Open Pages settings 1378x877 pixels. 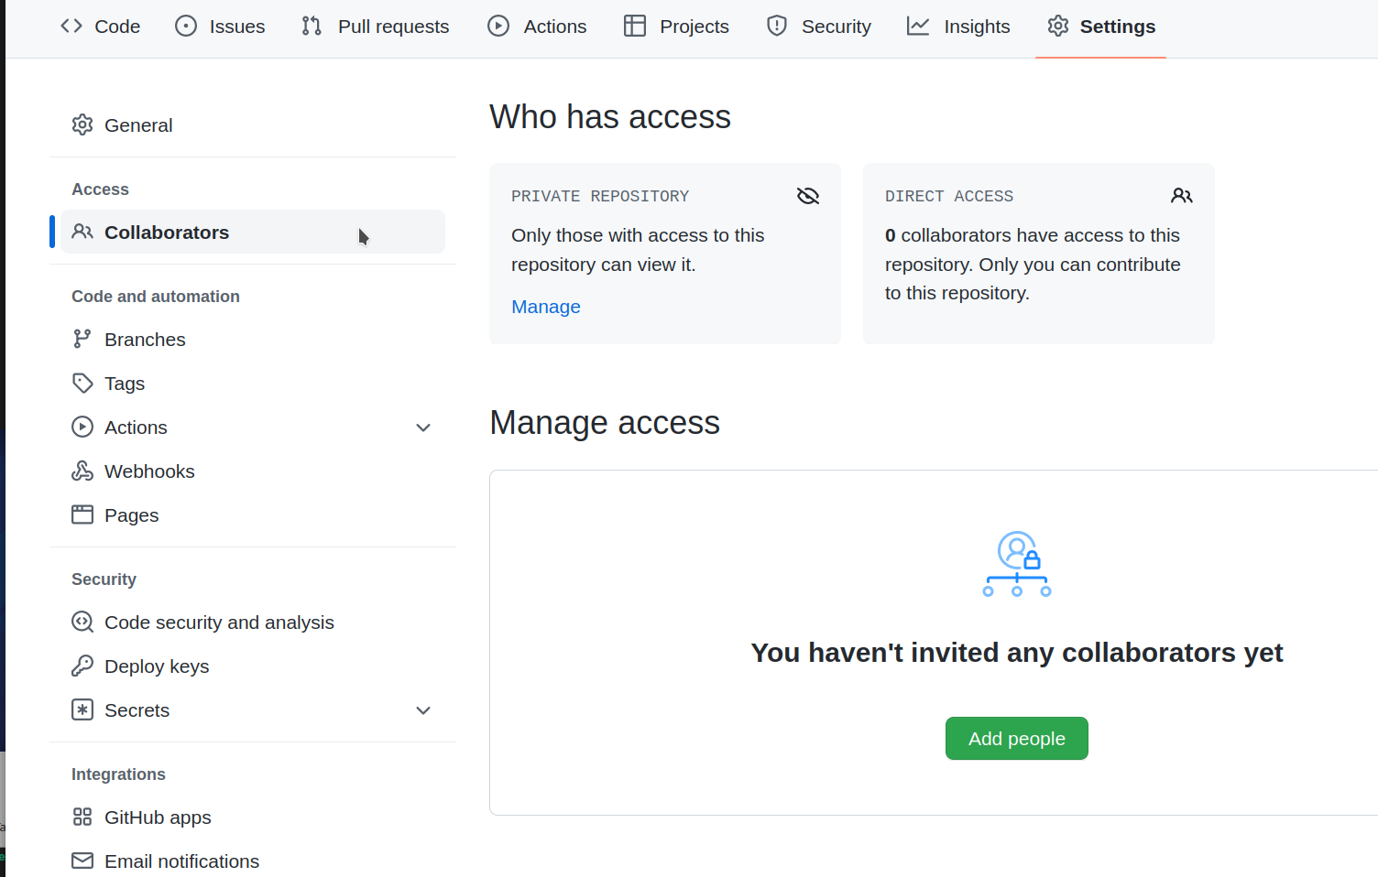253,514
